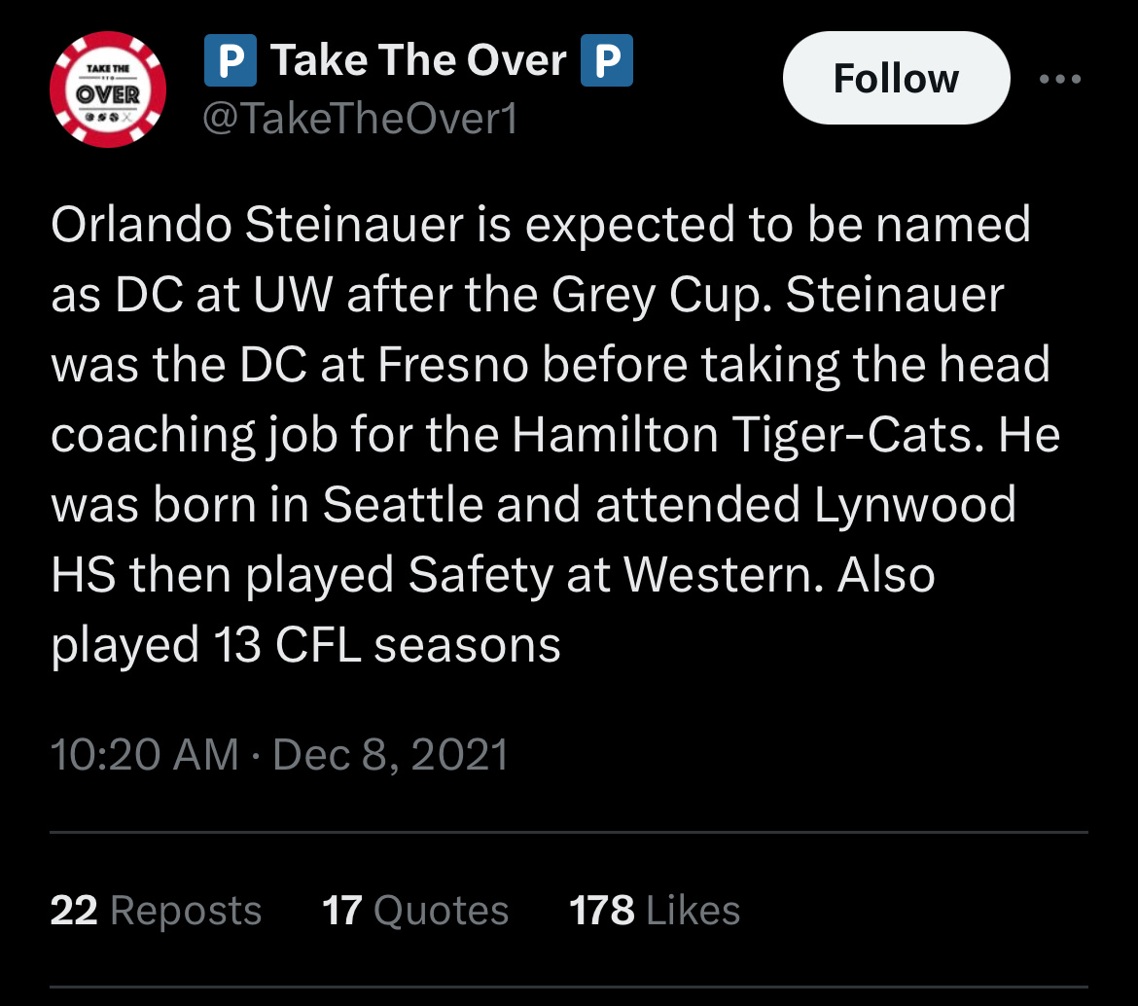
Task: Click the @TakeTheOver1 handle
Action: pyautogui.click(x=359, y=119)
